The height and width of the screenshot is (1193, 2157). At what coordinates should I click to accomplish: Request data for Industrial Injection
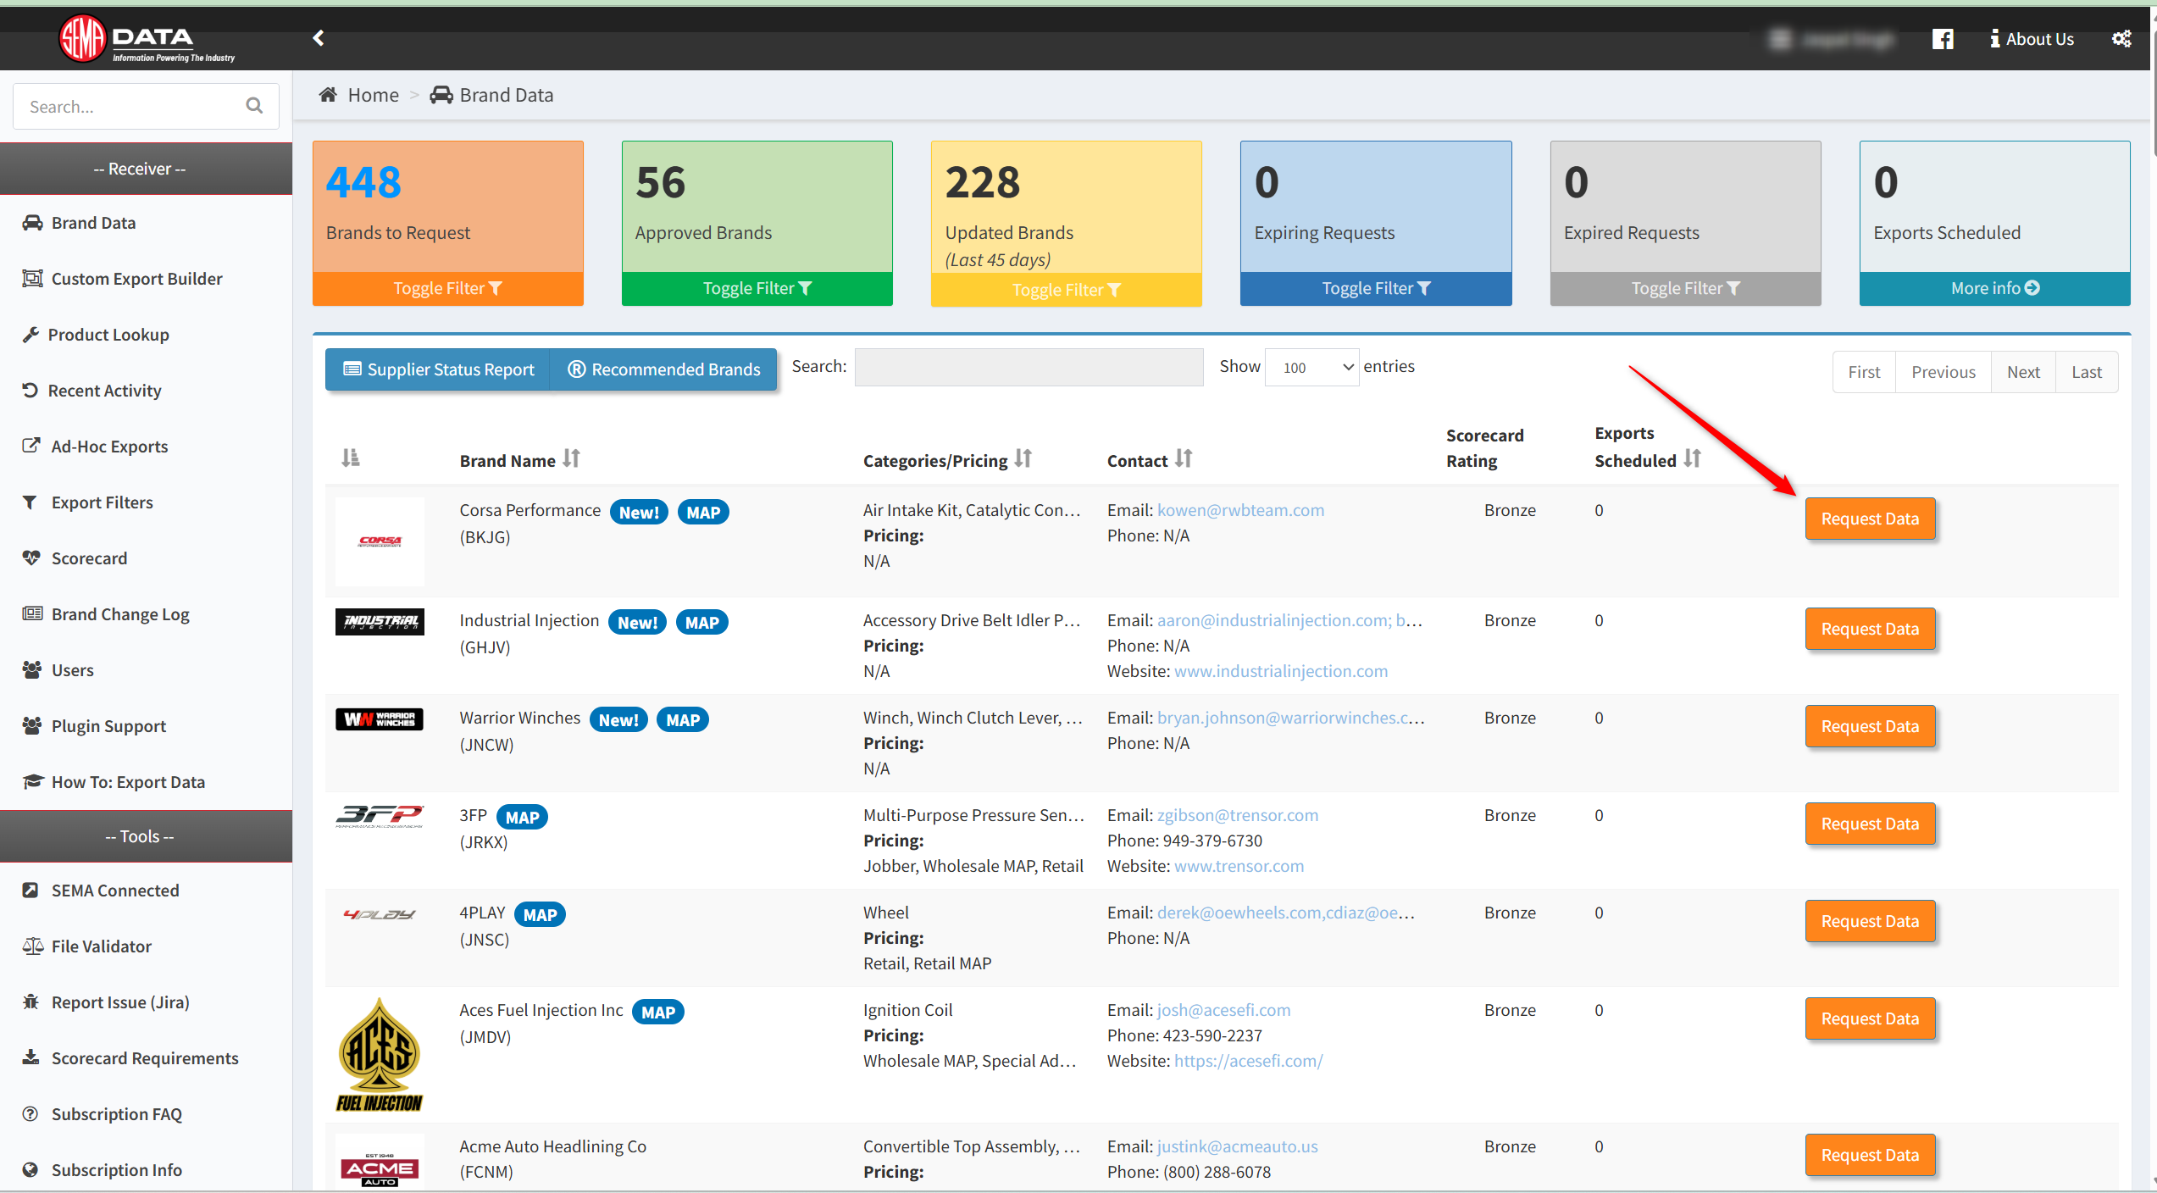pyautogui.click(x=1869, y=629)
